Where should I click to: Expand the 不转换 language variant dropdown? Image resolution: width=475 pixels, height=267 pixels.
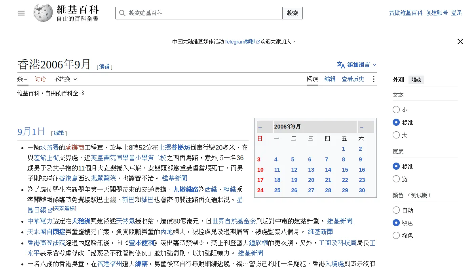(65, 79)
